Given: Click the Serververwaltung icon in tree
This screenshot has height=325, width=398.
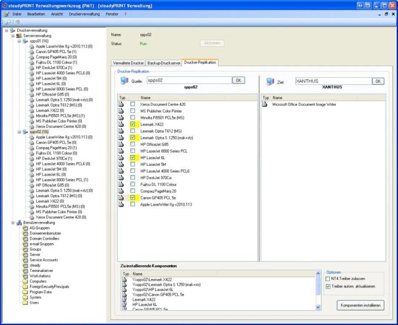Looking at the screenshot, I should 19,36.
